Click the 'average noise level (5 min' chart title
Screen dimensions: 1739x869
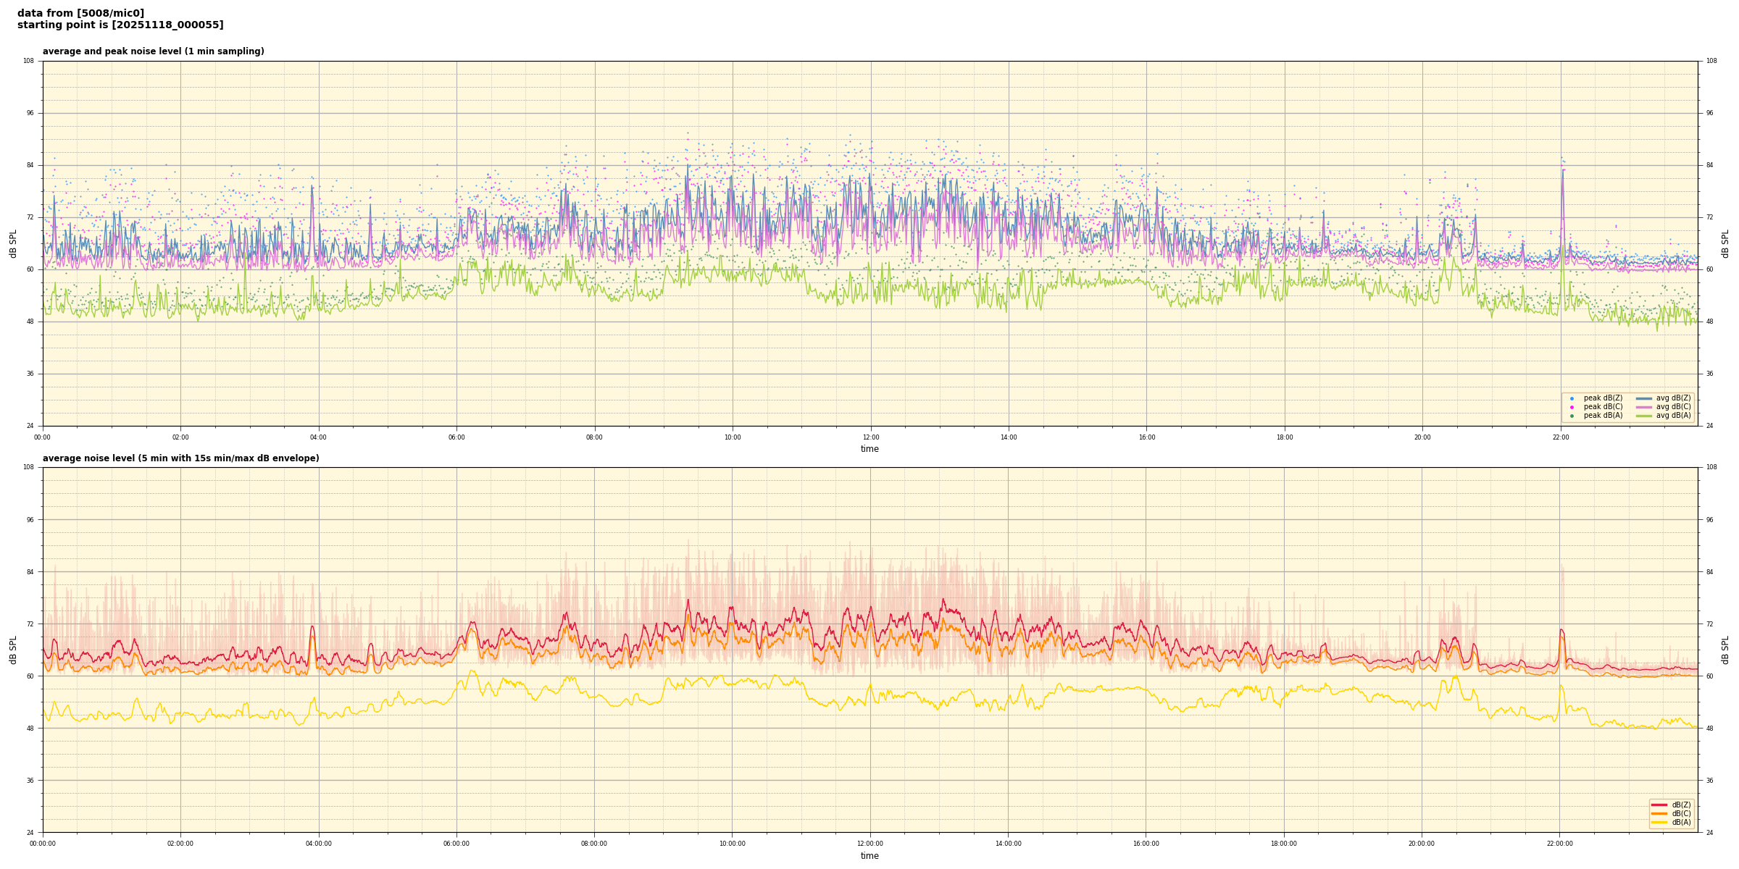pos(180,458)
